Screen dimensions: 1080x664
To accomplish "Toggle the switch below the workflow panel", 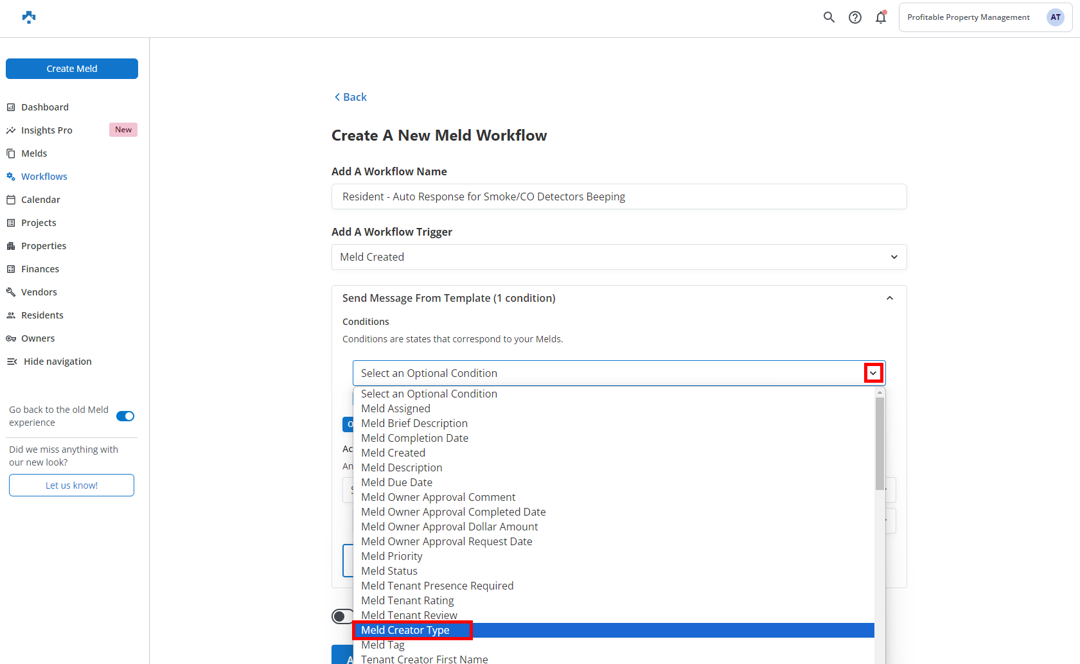I will (x=342, y=616).
